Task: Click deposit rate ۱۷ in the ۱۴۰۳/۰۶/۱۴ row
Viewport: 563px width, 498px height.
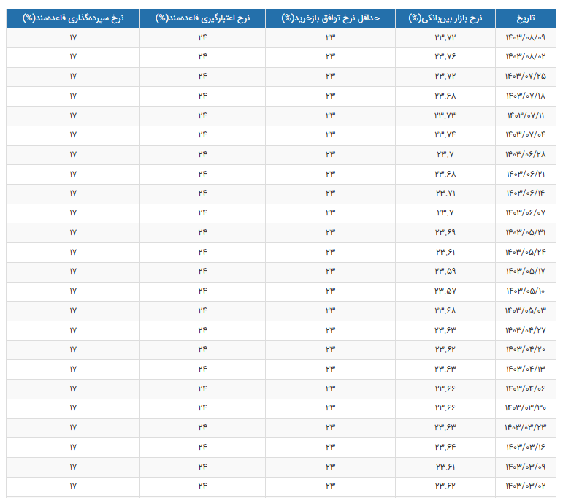Action: (73, 194)
